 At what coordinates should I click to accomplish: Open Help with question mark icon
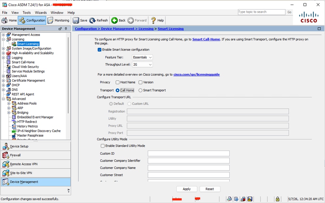click(x=153, y=20)
